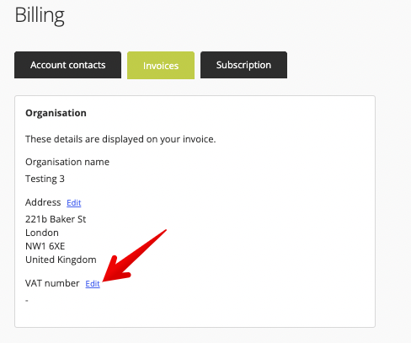Click the 'These details are displayed on your invoice.' text

tap(120, 139)
